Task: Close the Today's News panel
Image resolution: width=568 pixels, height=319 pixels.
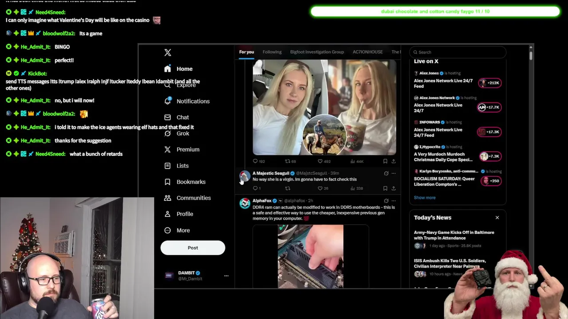Action: [497, 218]
